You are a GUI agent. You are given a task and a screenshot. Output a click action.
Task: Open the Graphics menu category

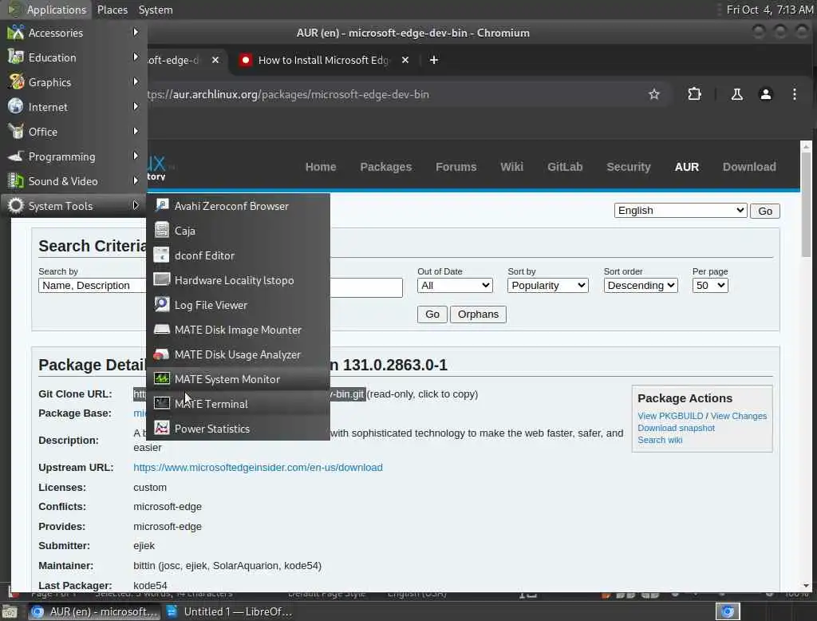pos(73,82)
